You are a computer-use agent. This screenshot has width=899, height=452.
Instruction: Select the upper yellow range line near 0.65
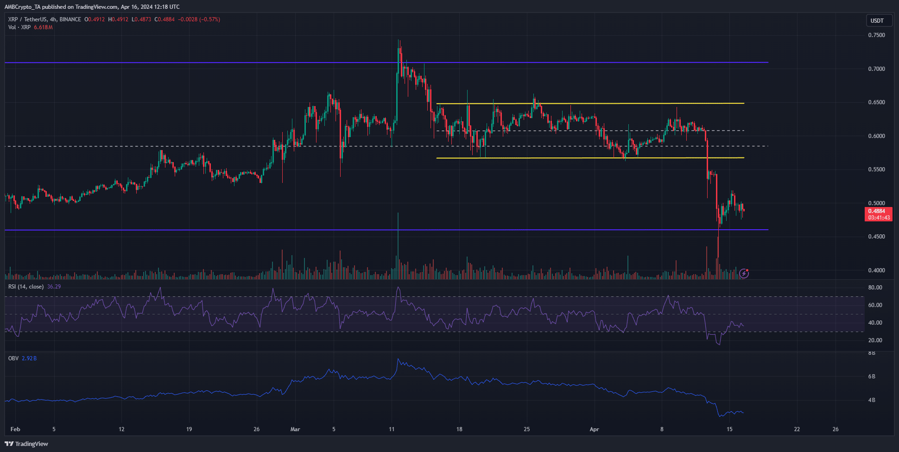click(x=590, y=103)
